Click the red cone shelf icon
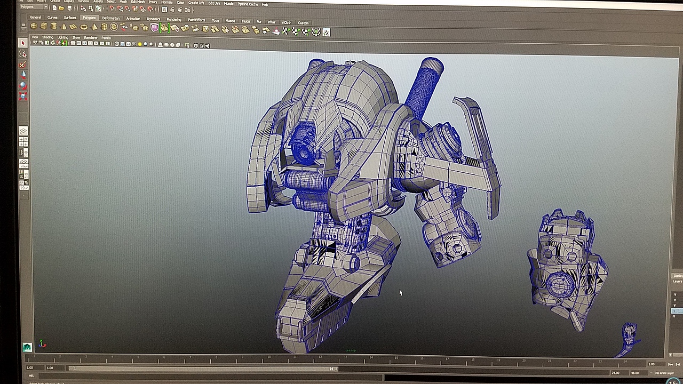683x384 pixels. [x=276, y=31]
